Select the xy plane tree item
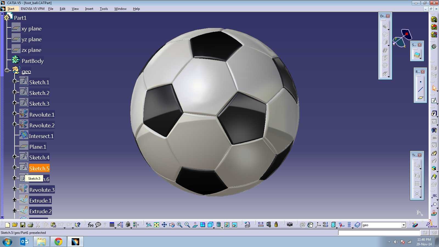The height and width of the screenshot is (247, 439). 32,29
